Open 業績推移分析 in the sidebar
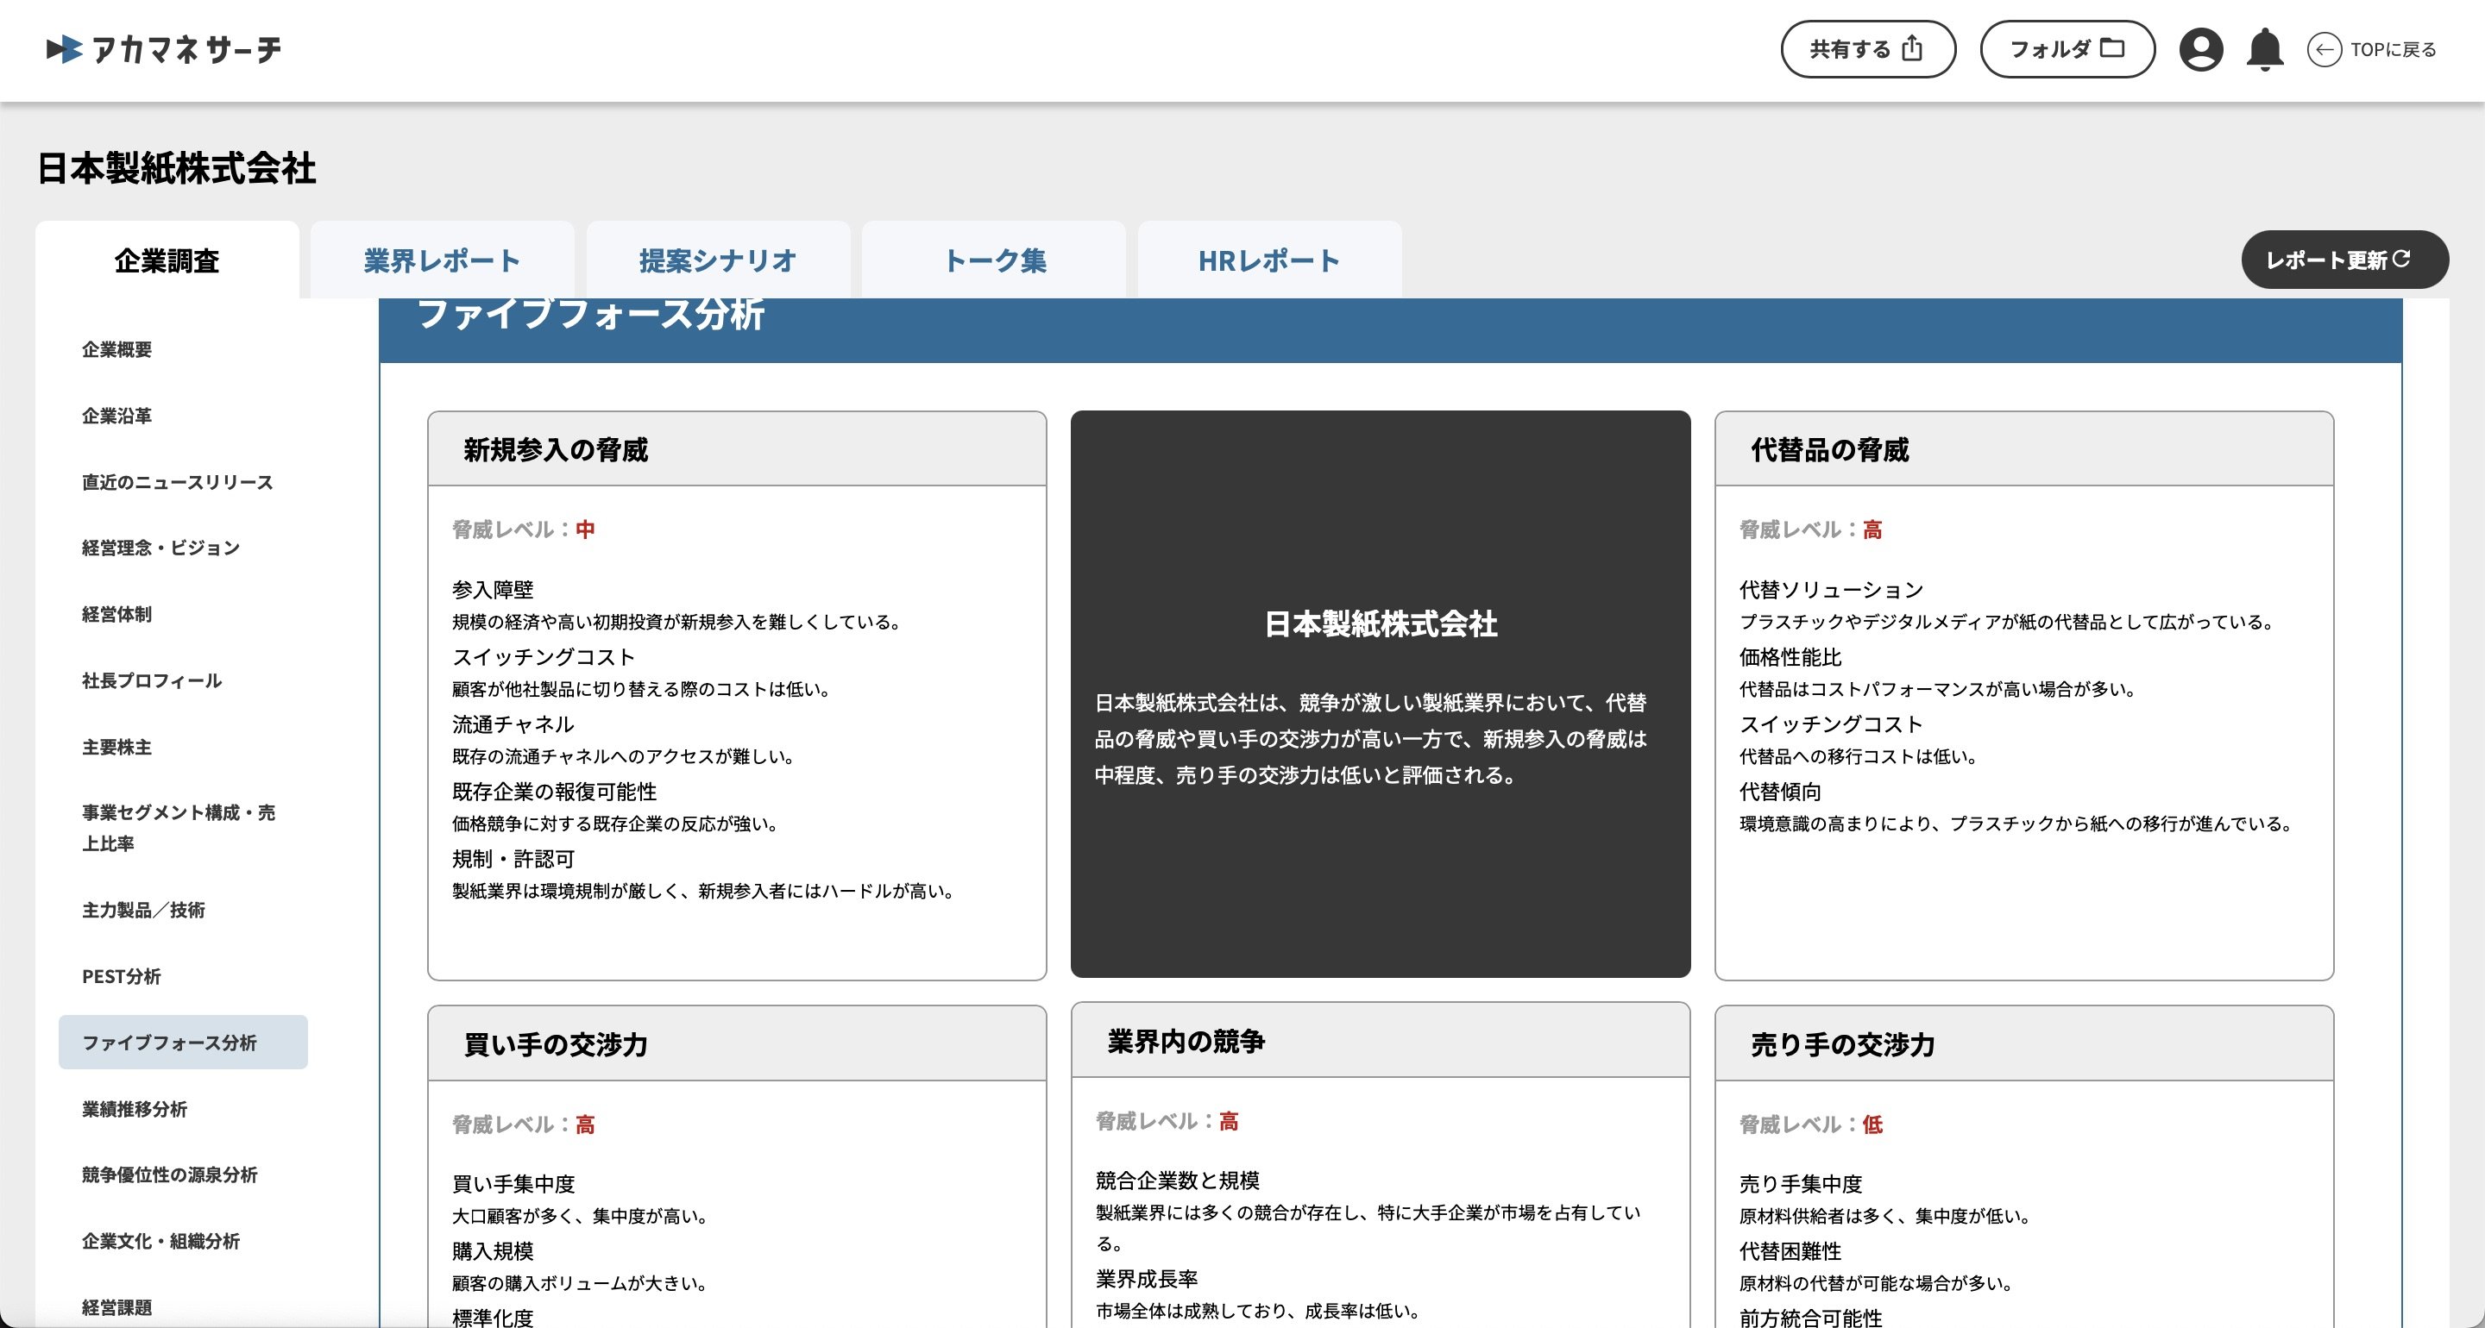This screenshot has height=1328, width=2485. 134,1109
